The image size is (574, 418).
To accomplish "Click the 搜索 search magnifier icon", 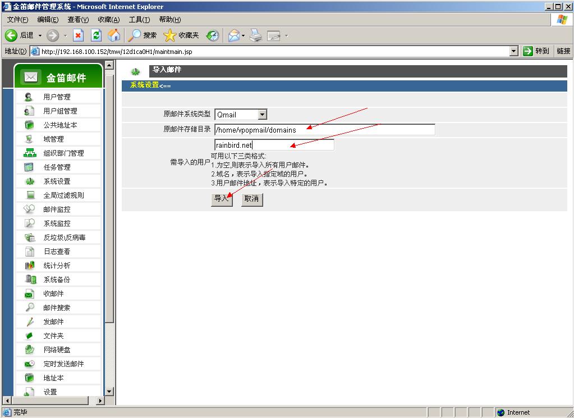I will (x=134, y=35).
